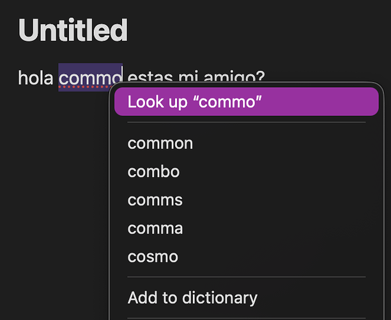Select the "cosmo" suggestion

[153, 257]
